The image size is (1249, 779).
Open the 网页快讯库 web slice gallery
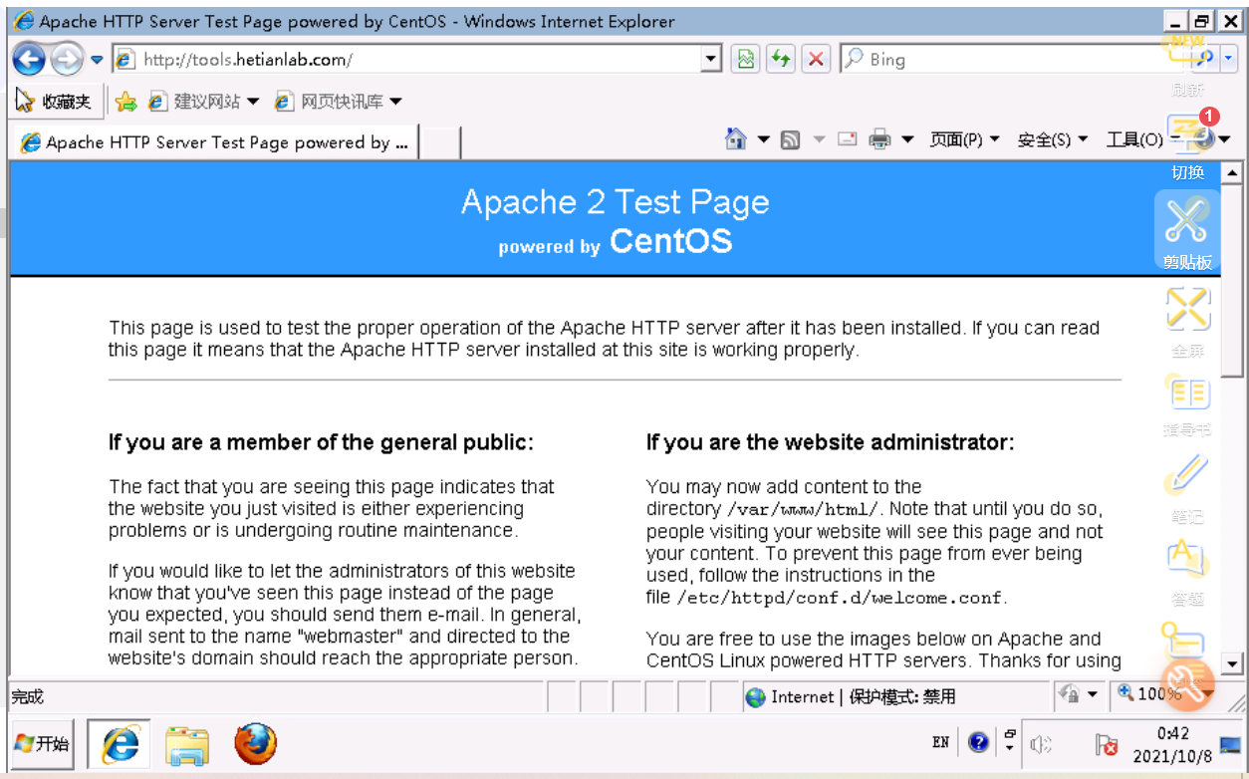click(338, 102)
